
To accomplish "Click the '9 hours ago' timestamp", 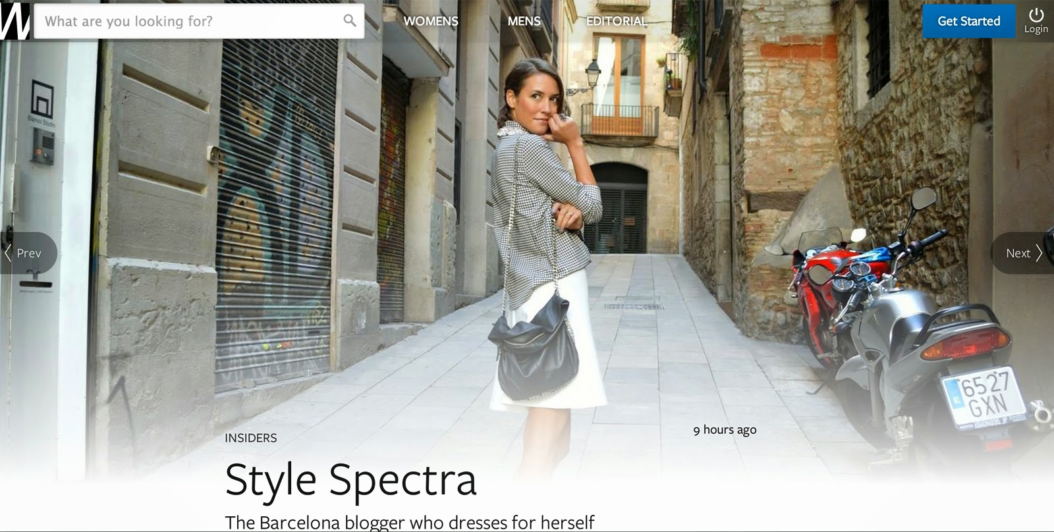I will click(x=725, y=430).
